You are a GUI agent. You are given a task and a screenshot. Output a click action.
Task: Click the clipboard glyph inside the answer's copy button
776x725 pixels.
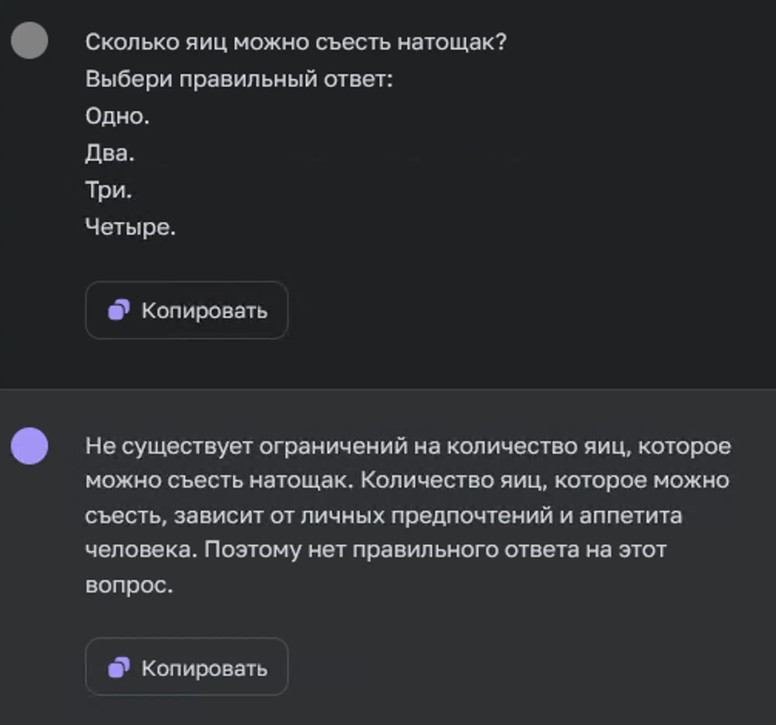119,667
